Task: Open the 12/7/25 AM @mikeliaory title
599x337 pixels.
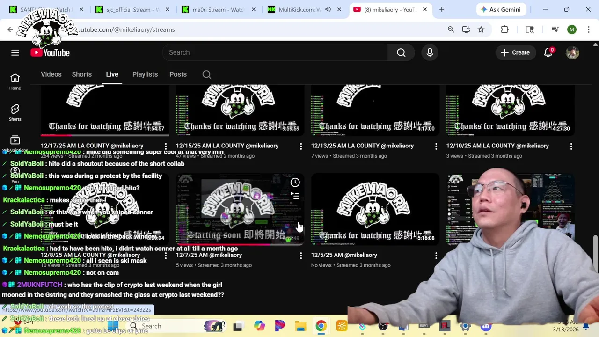Action: [209, 255]
